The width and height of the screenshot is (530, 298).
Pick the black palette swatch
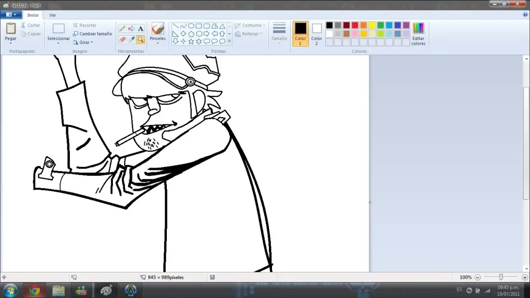329,25
